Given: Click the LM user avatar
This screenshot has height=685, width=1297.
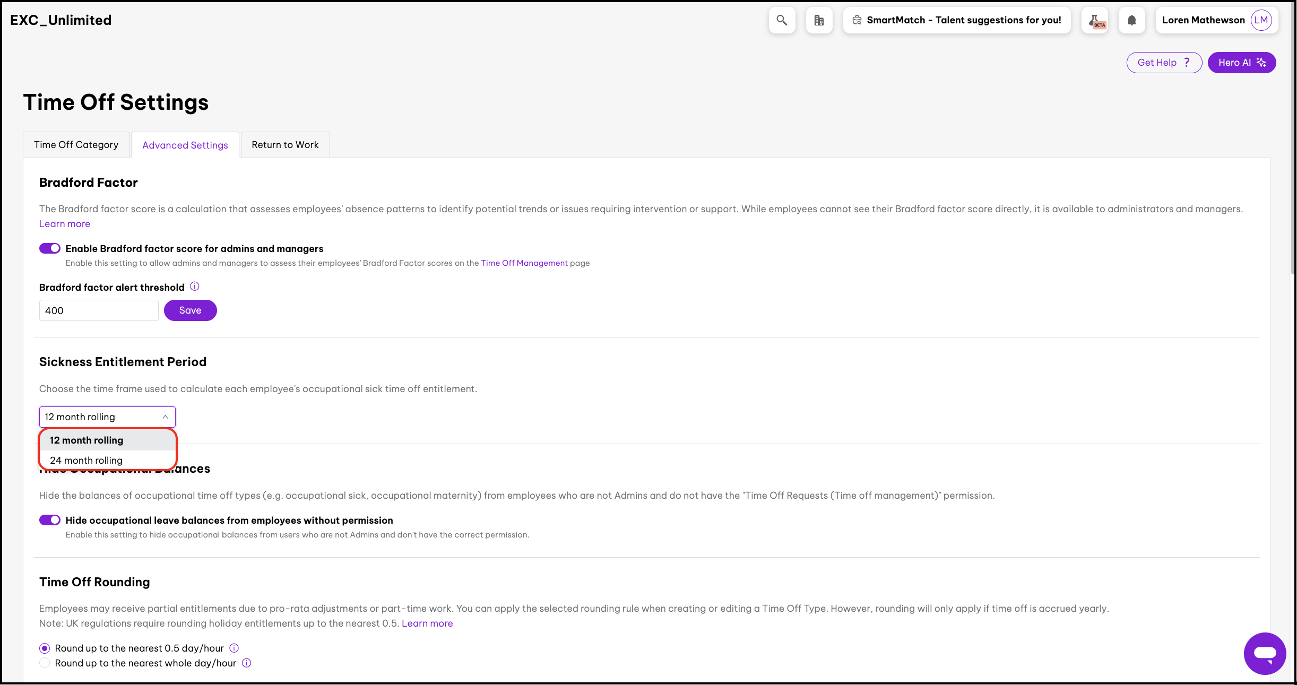Looking at the screenshot, I should point(1261,20).
